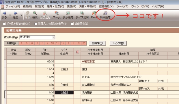Open the 帳簿・伝票(C) menu
The image size is (179, 104).
pos(55,7)
